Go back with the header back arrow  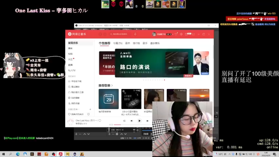pos(100,34)
